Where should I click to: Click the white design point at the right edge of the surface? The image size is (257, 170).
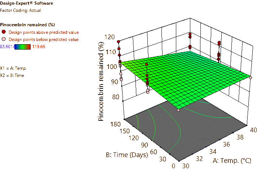[251, 77]
